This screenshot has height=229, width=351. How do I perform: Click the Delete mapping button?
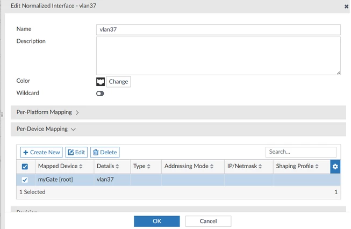coord(105,152)
